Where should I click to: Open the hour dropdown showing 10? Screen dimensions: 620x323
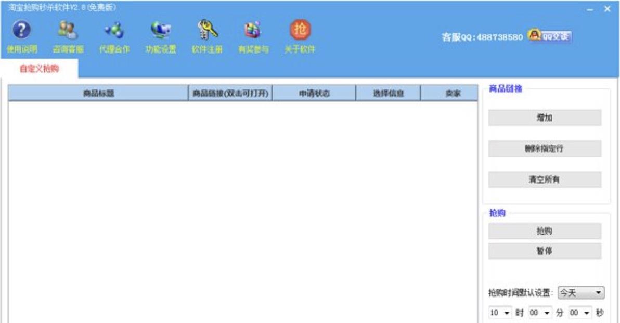[x=500, y=313]
